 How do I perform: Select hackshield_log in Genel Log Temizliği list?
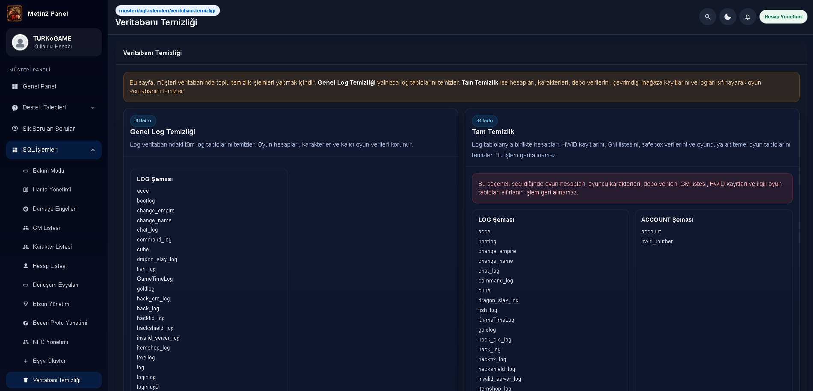pyautogui.click(x=155, y=328)
